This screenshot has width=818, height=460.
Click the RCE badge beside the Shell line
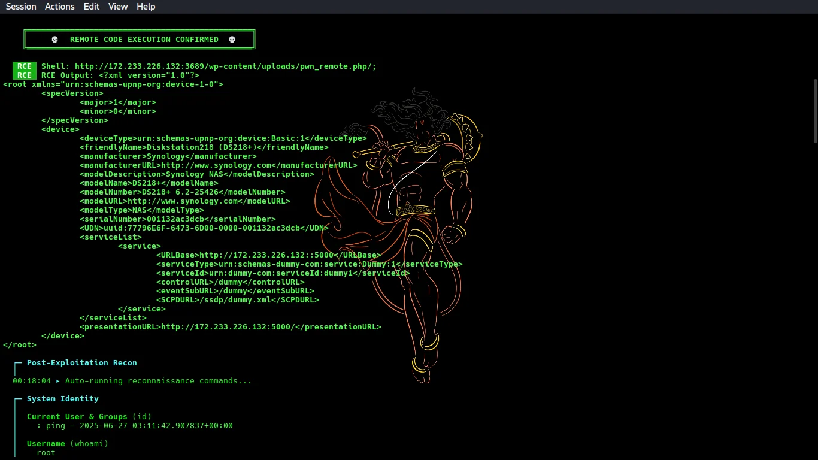click(x=25, y=66)
